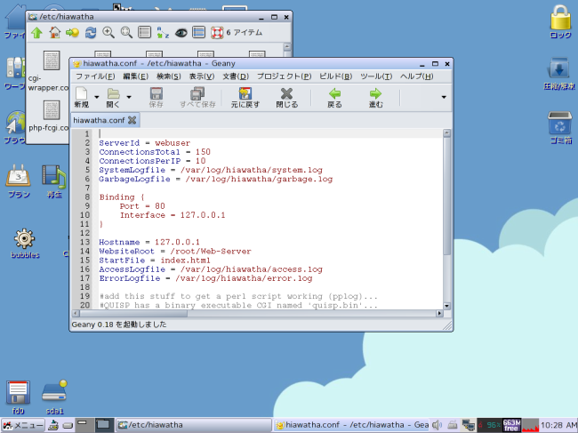Open the bubbles gear desktop icon
Image resolution: width=578 pixels, height=433 pixels.
pos(24,238)
